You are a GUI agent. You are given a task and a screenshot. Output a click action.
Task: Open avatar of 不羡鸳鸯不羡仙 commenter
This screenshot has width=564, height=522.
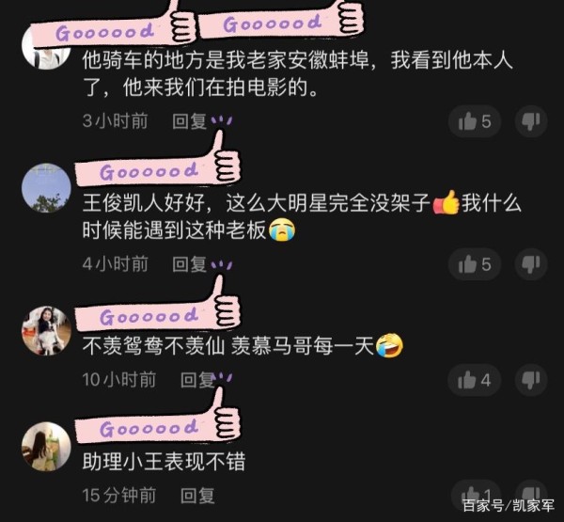46,331
